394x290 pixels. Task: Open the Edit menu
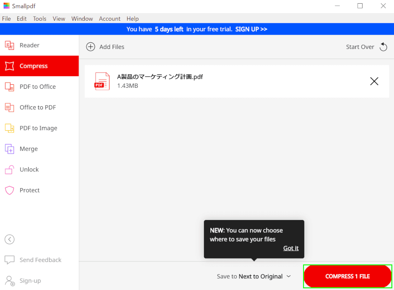[x=22, y=18]
